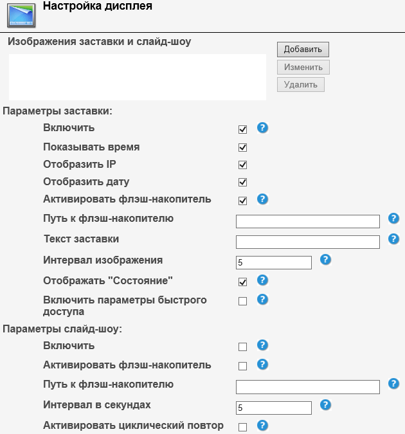
Task: Click the Интервал изображения value field
Action: [x=274, y=262]
